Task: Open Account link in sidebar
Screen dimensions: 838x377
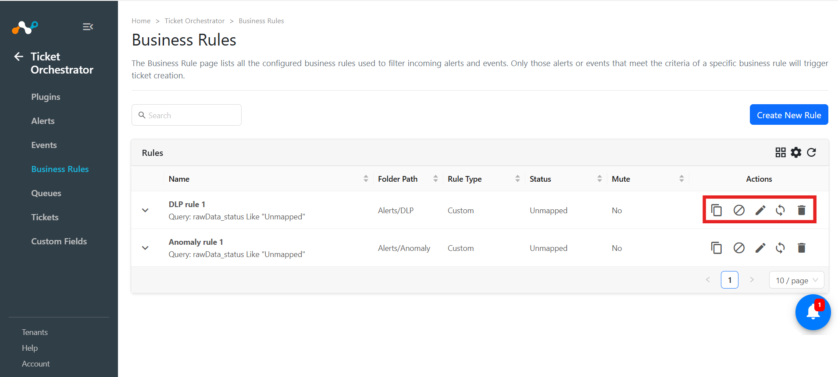Action: pyautogui.click(x=36, y=364)
